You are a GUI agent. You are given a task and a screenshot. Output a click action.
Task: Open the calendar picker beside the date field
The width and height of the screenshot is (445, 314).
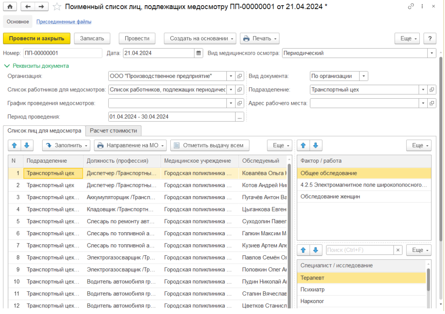click(x=199, y=53)
